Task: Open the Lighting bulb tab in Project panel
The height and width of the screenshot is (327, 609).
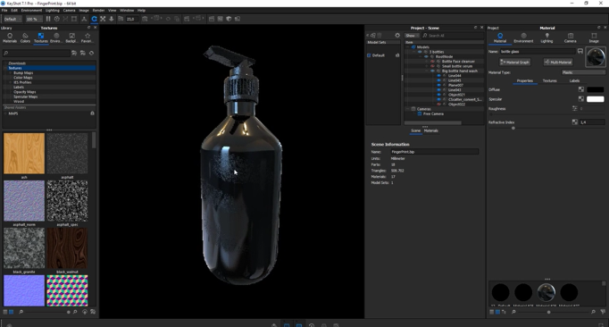Action: tap(546, 36)
